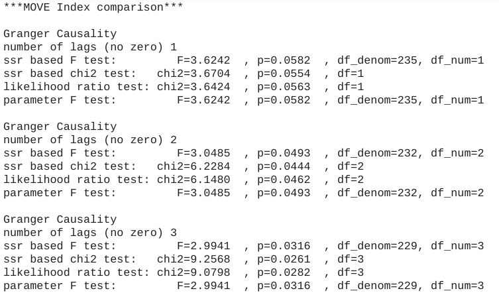Select the chi2=6.2284 value
499x301 pixels.
click(x=194, y=166)
